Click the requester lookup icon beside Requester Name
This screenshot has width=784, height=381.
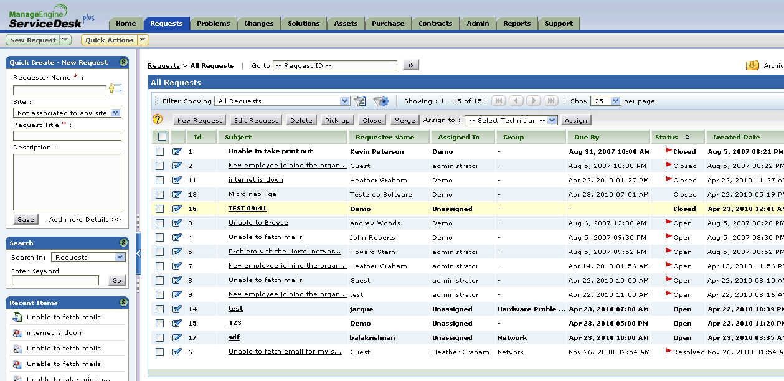[x=115, y=88]
